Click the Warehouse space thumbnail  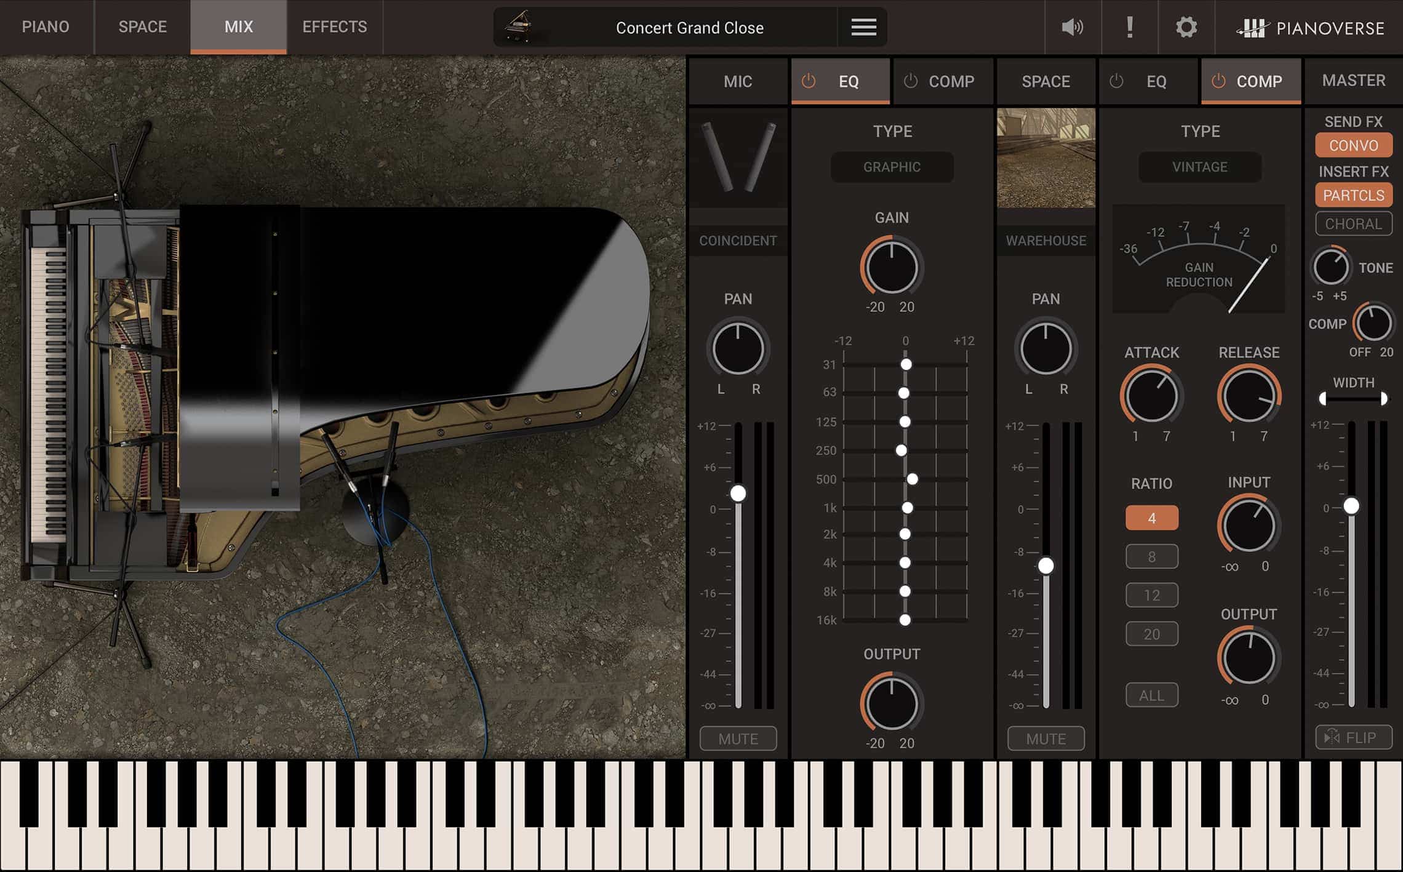pos(1045,156)
